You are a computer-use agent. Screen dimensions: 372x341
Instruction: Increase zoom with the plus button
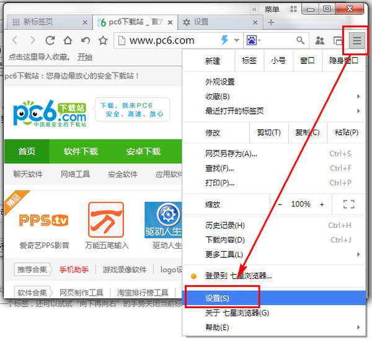[x=322, y=204]
